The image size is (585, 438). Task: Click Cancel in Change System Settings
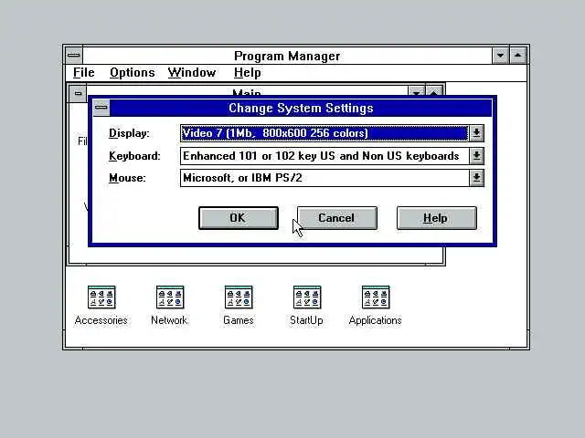tap(337, 218)
